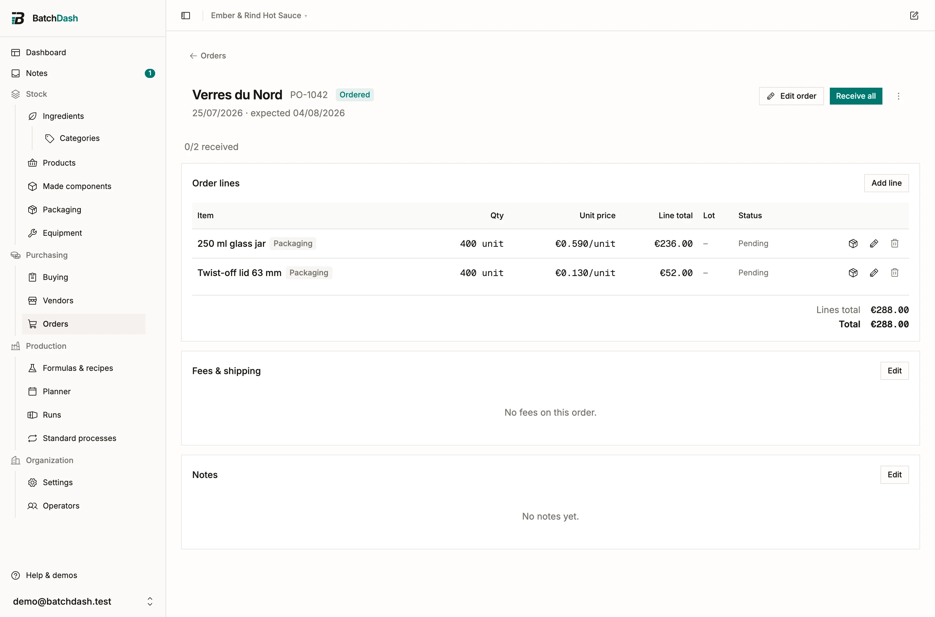Open the order's three-dot more menu
The height and width of the screenshot is (617, 935).
898,96
